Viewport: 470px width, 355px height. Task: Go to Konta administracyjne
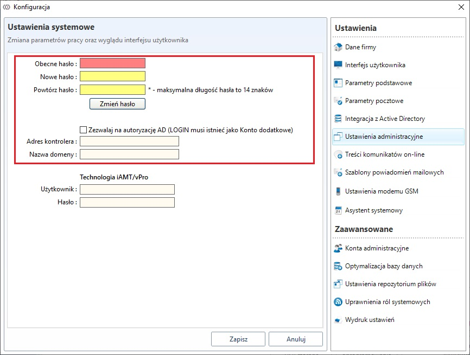[377, 248]
